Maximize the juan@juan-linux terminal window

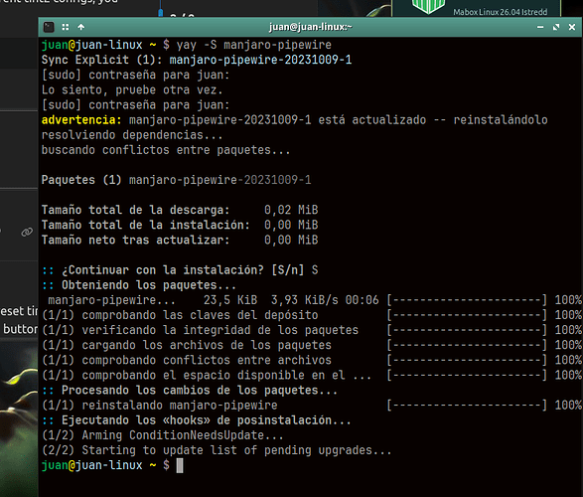(x=556, y=27)
